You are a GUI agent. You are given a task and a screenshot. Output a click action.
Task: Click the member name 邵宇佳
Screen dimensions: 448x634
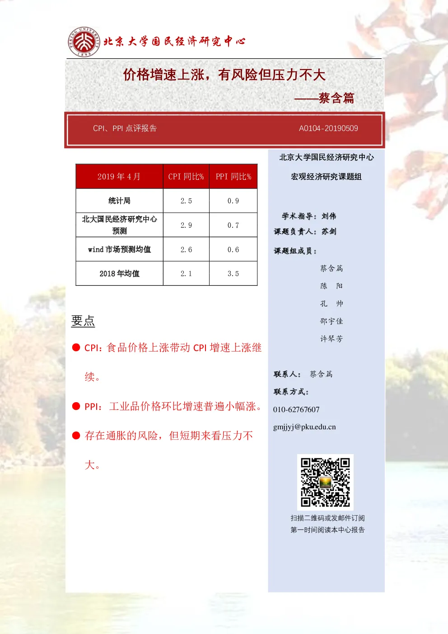[331, 321]
